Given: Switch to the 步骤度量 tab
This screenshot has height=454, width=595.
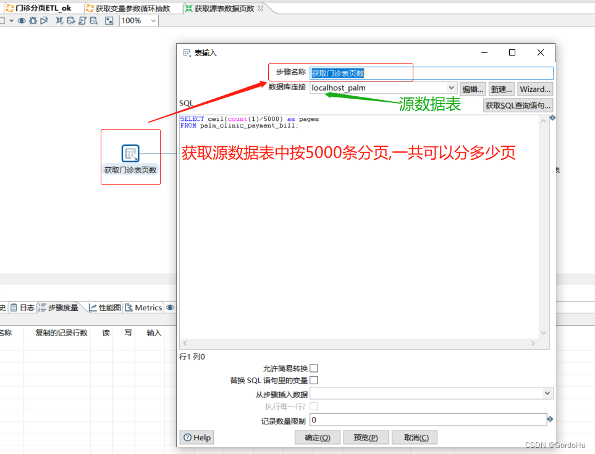Looking at the screenshot, I should pos(59,308).
